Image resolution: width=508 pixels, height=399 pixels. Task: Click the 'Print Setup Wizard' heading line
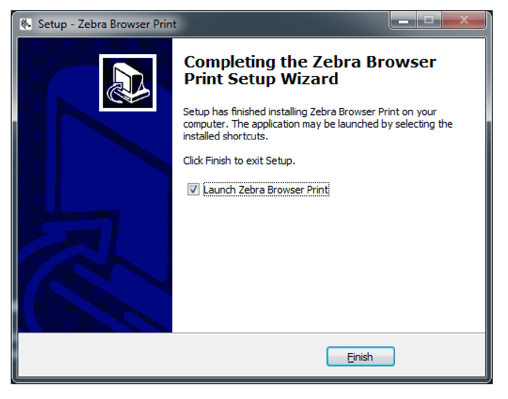(x=261, y=79)
